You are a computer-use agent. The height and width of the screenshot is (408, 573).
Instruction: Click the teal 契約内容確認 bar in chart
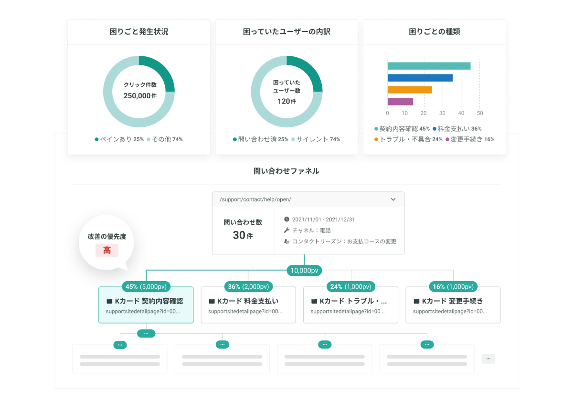click(x=429, y=66)
